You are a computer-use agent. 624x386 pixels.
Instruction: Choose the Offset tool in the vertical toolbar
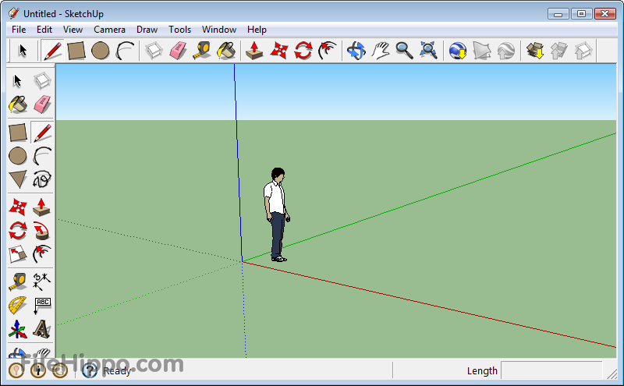pos(42,255)
